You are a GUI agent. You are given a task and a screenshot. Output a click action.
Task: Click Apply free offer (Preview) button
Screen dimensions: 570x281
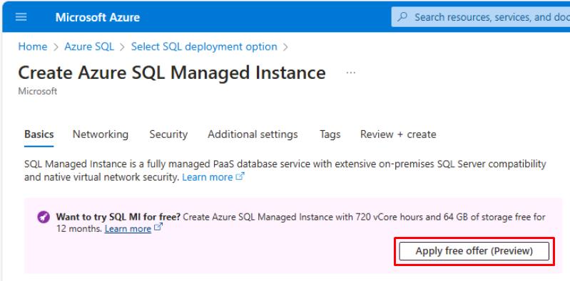474,251
